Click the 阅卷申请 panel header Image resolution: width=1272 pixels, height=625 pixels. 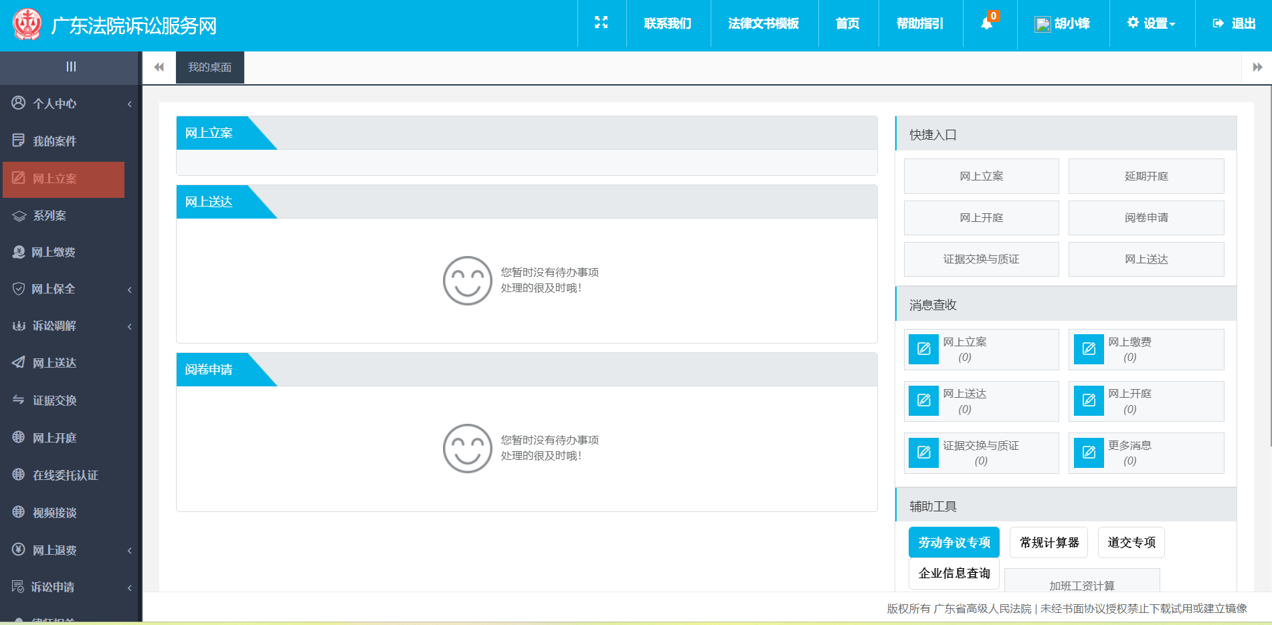527,370
